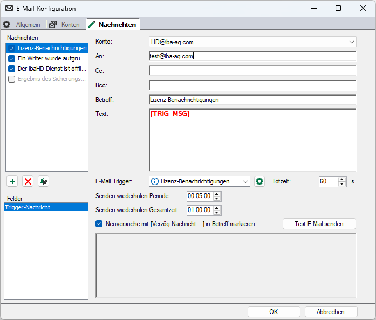Disable the Der ibaHD-Dienst ist offline checkbox
376x320 pixels.
click(11, 69)
